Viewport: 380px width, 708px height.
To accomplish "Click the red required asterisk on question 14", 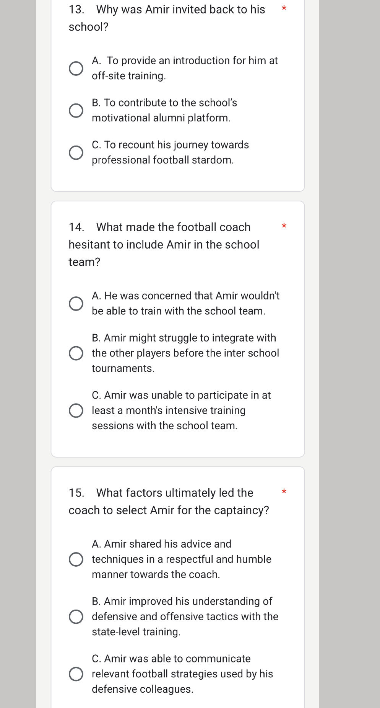I will (x=284, y=226).
